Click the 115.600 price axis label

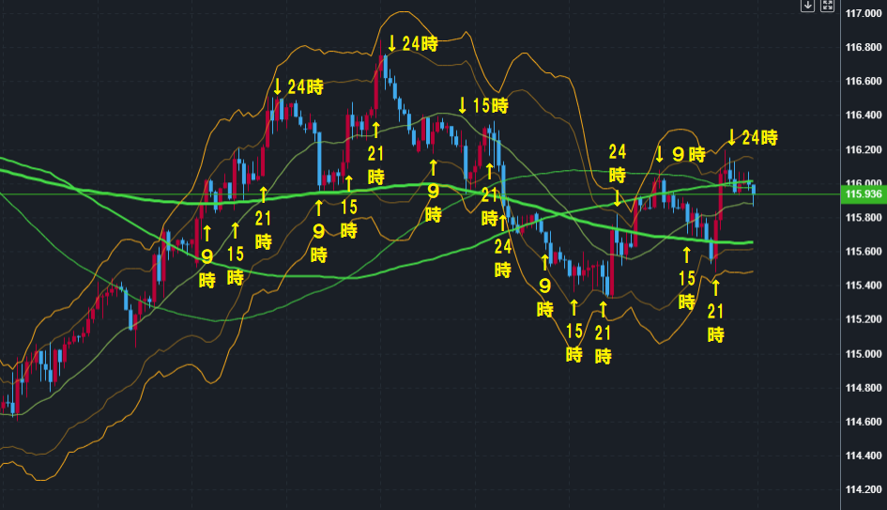pyautogui.click(x=864, y=252)
